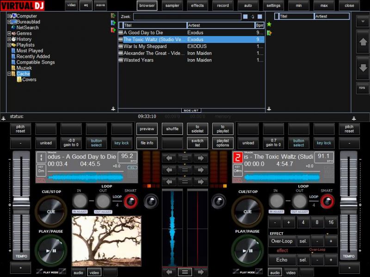The height and width of the screenshot is (277, 370).
Task: Set loop OUT point on left deck
Action: (103, 201)
